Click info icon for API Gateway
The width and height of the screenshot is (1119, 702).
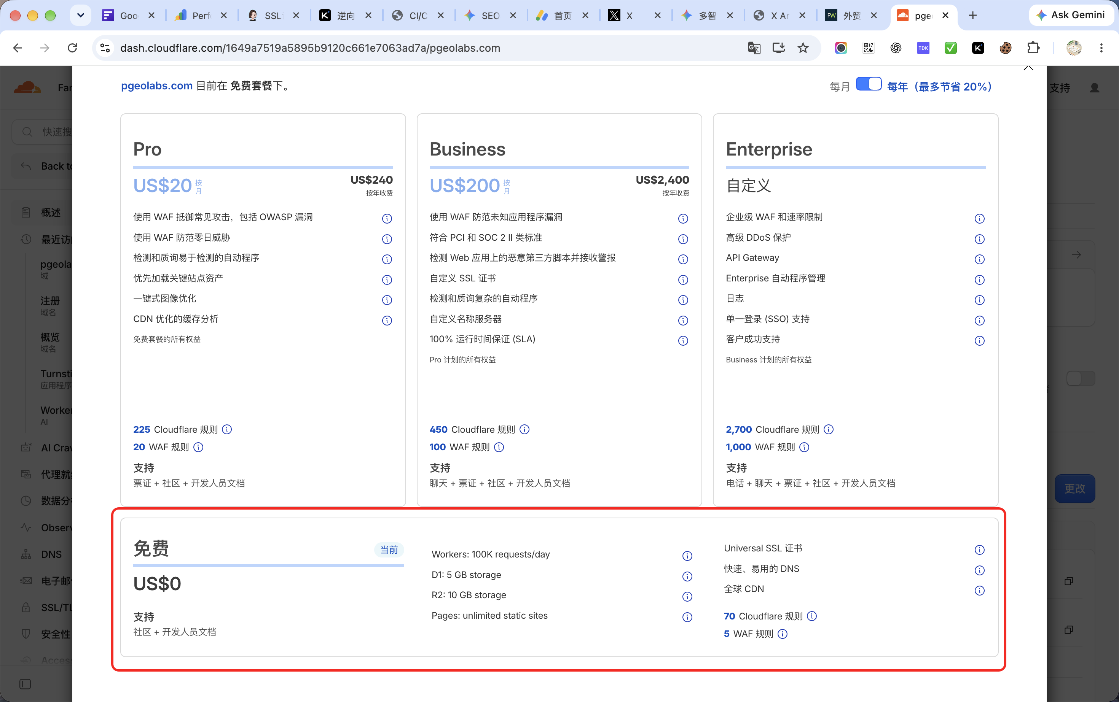coord(979,259)
